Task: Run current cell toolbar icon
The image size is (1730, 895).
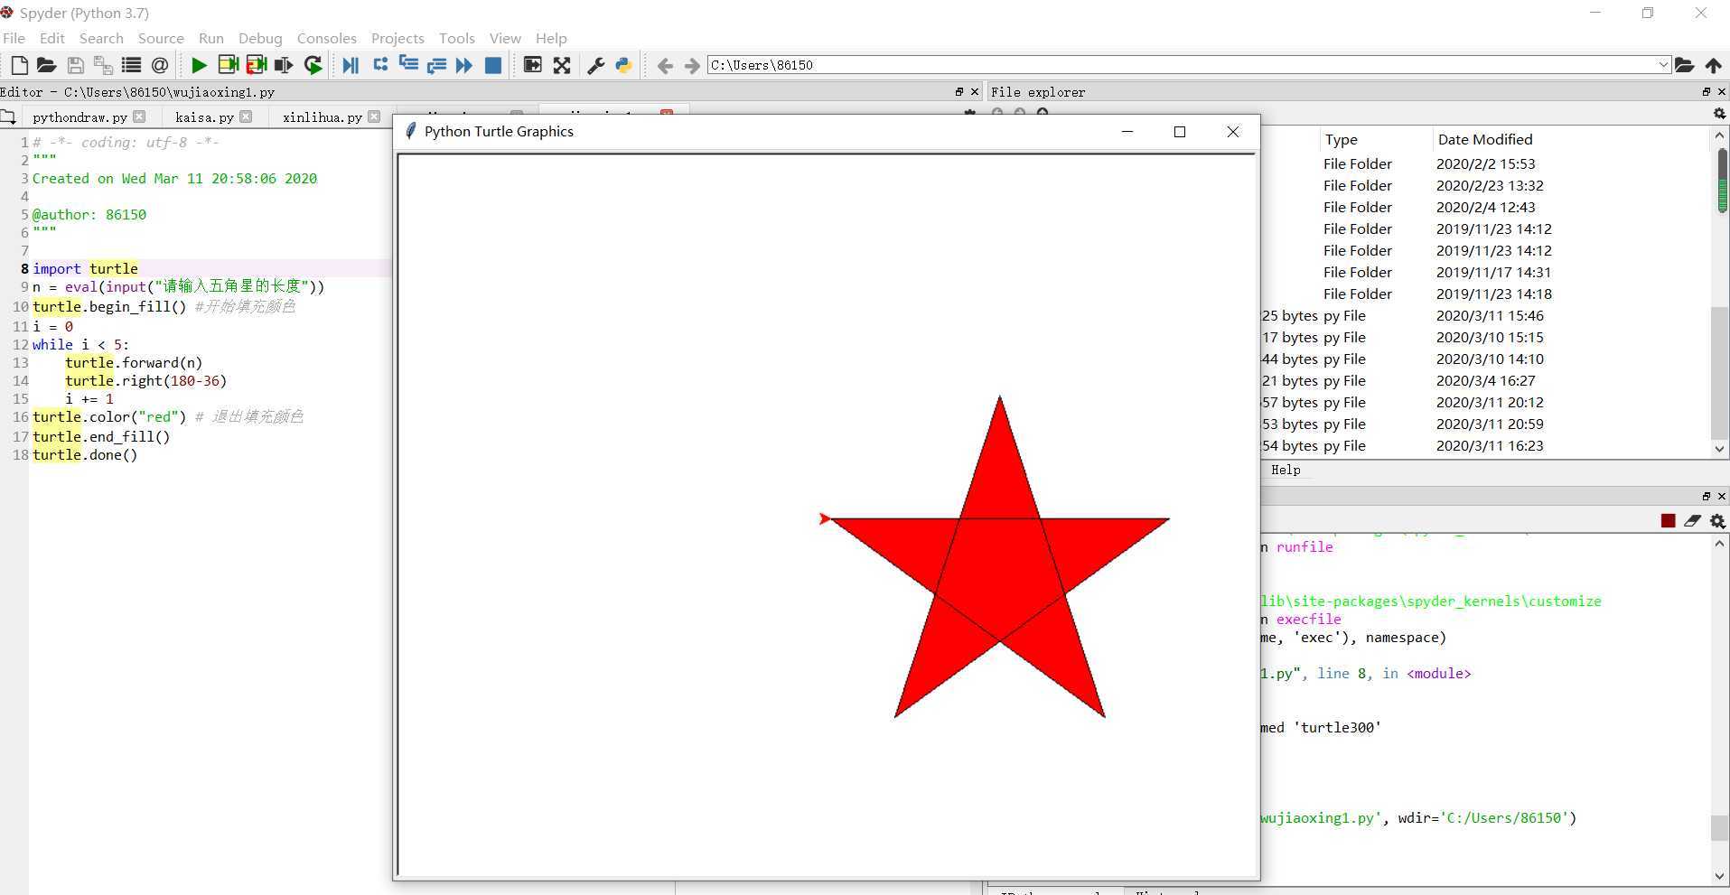Action: pos(228,65)
